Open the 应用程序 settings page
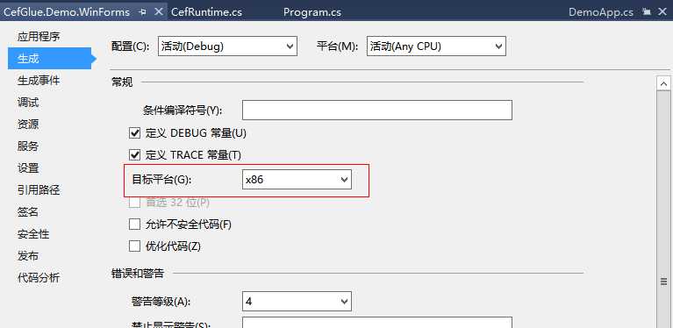 pos(39,37)
